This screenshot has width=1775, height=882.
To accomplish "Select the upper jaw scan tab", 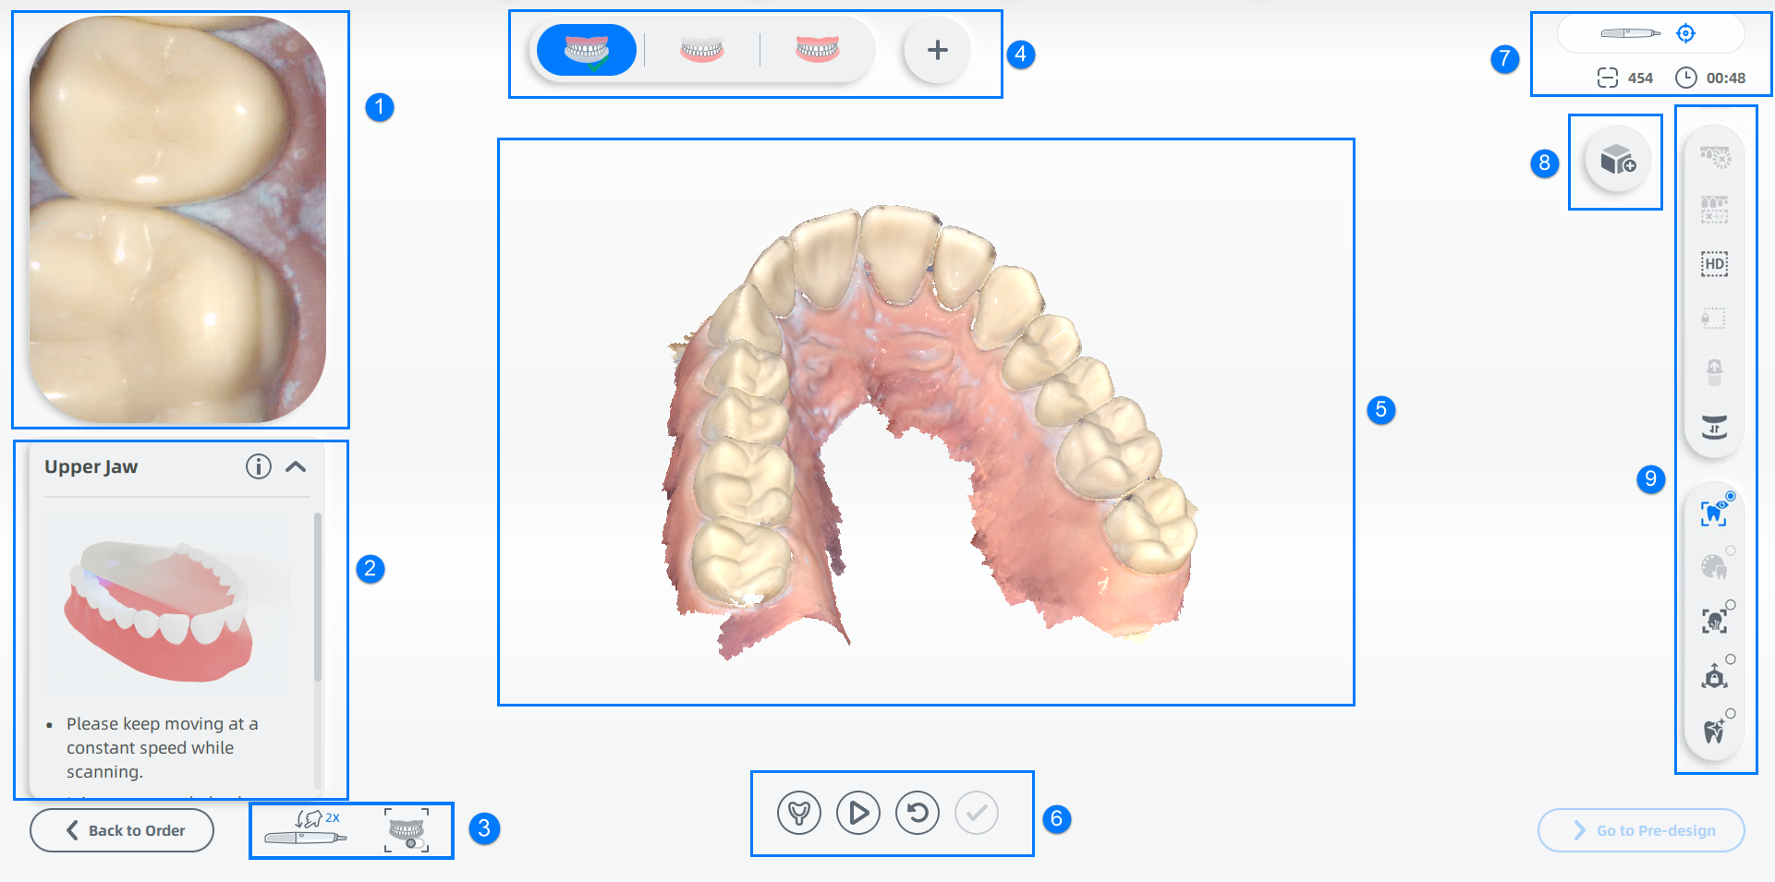I will (x=586, y=50).
